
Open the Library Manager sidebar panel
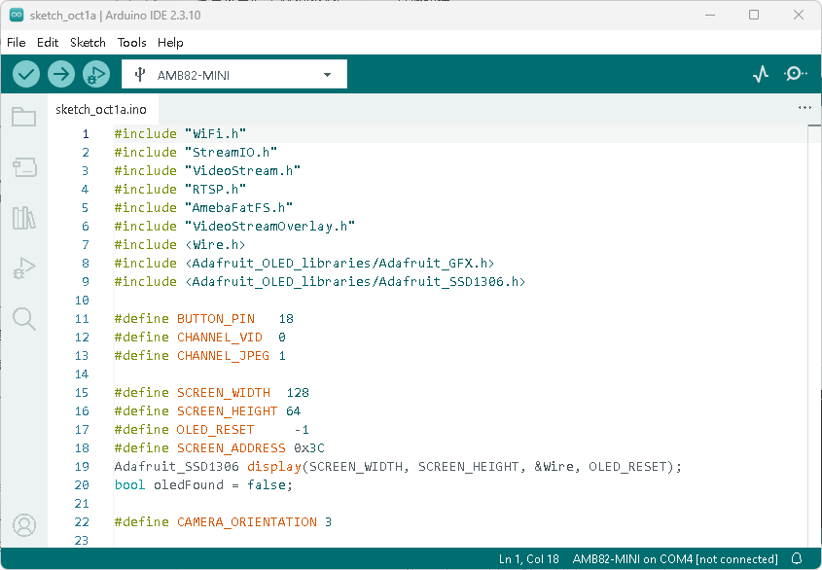[x=24, y=218]
